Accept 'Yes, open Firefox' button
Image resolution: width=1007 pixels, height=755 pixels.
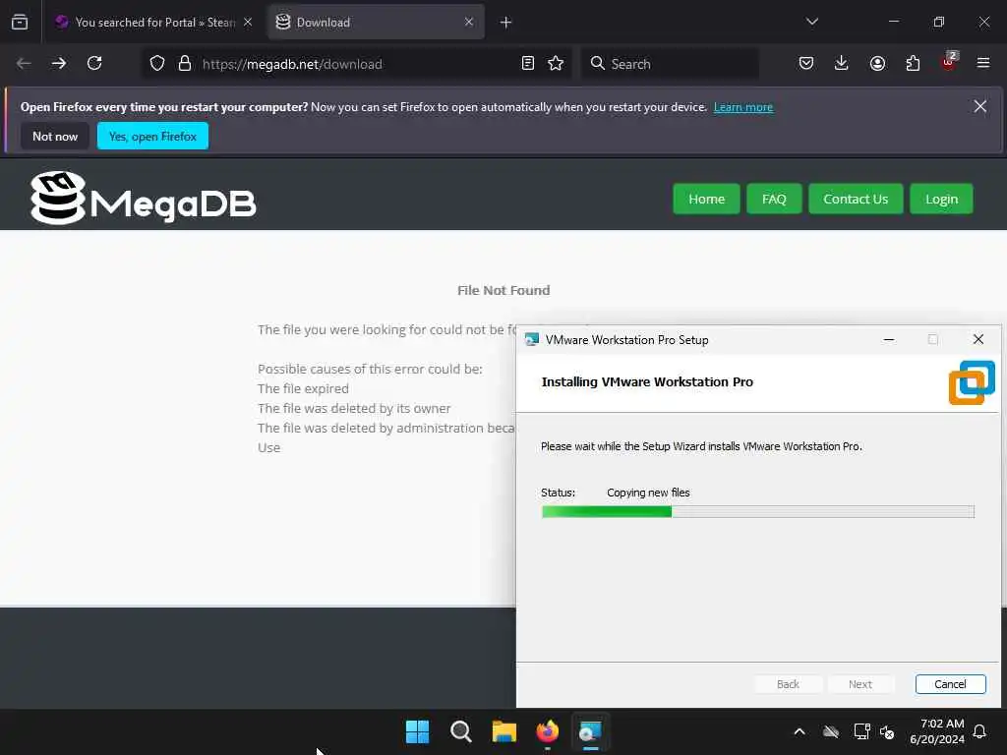152,136
